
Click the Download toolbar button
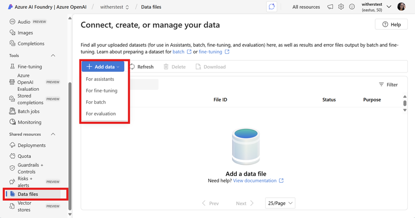(211, 67)
